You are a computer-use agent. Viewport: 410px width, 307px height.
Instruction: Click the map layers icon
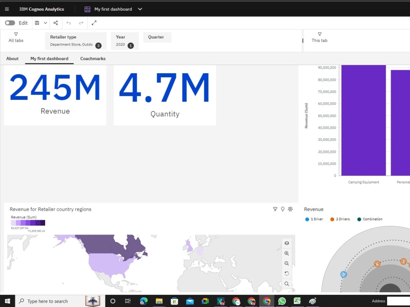(x=287, y=243)
